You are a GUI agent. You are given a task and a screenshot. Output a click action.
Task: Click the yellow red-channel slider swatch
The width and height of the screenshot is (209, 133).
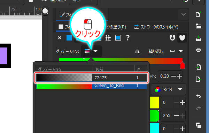[154, 103]
